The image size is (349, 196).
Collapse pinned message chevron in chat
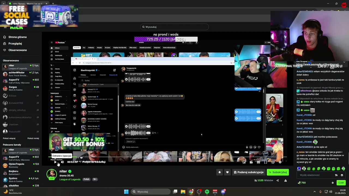(344, 62)
